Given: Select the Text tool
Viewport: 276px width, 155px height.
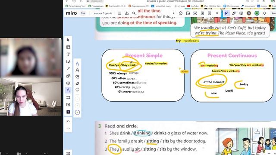Looking at the screenshot, I should pyautogui.click(x=68, y=54).
